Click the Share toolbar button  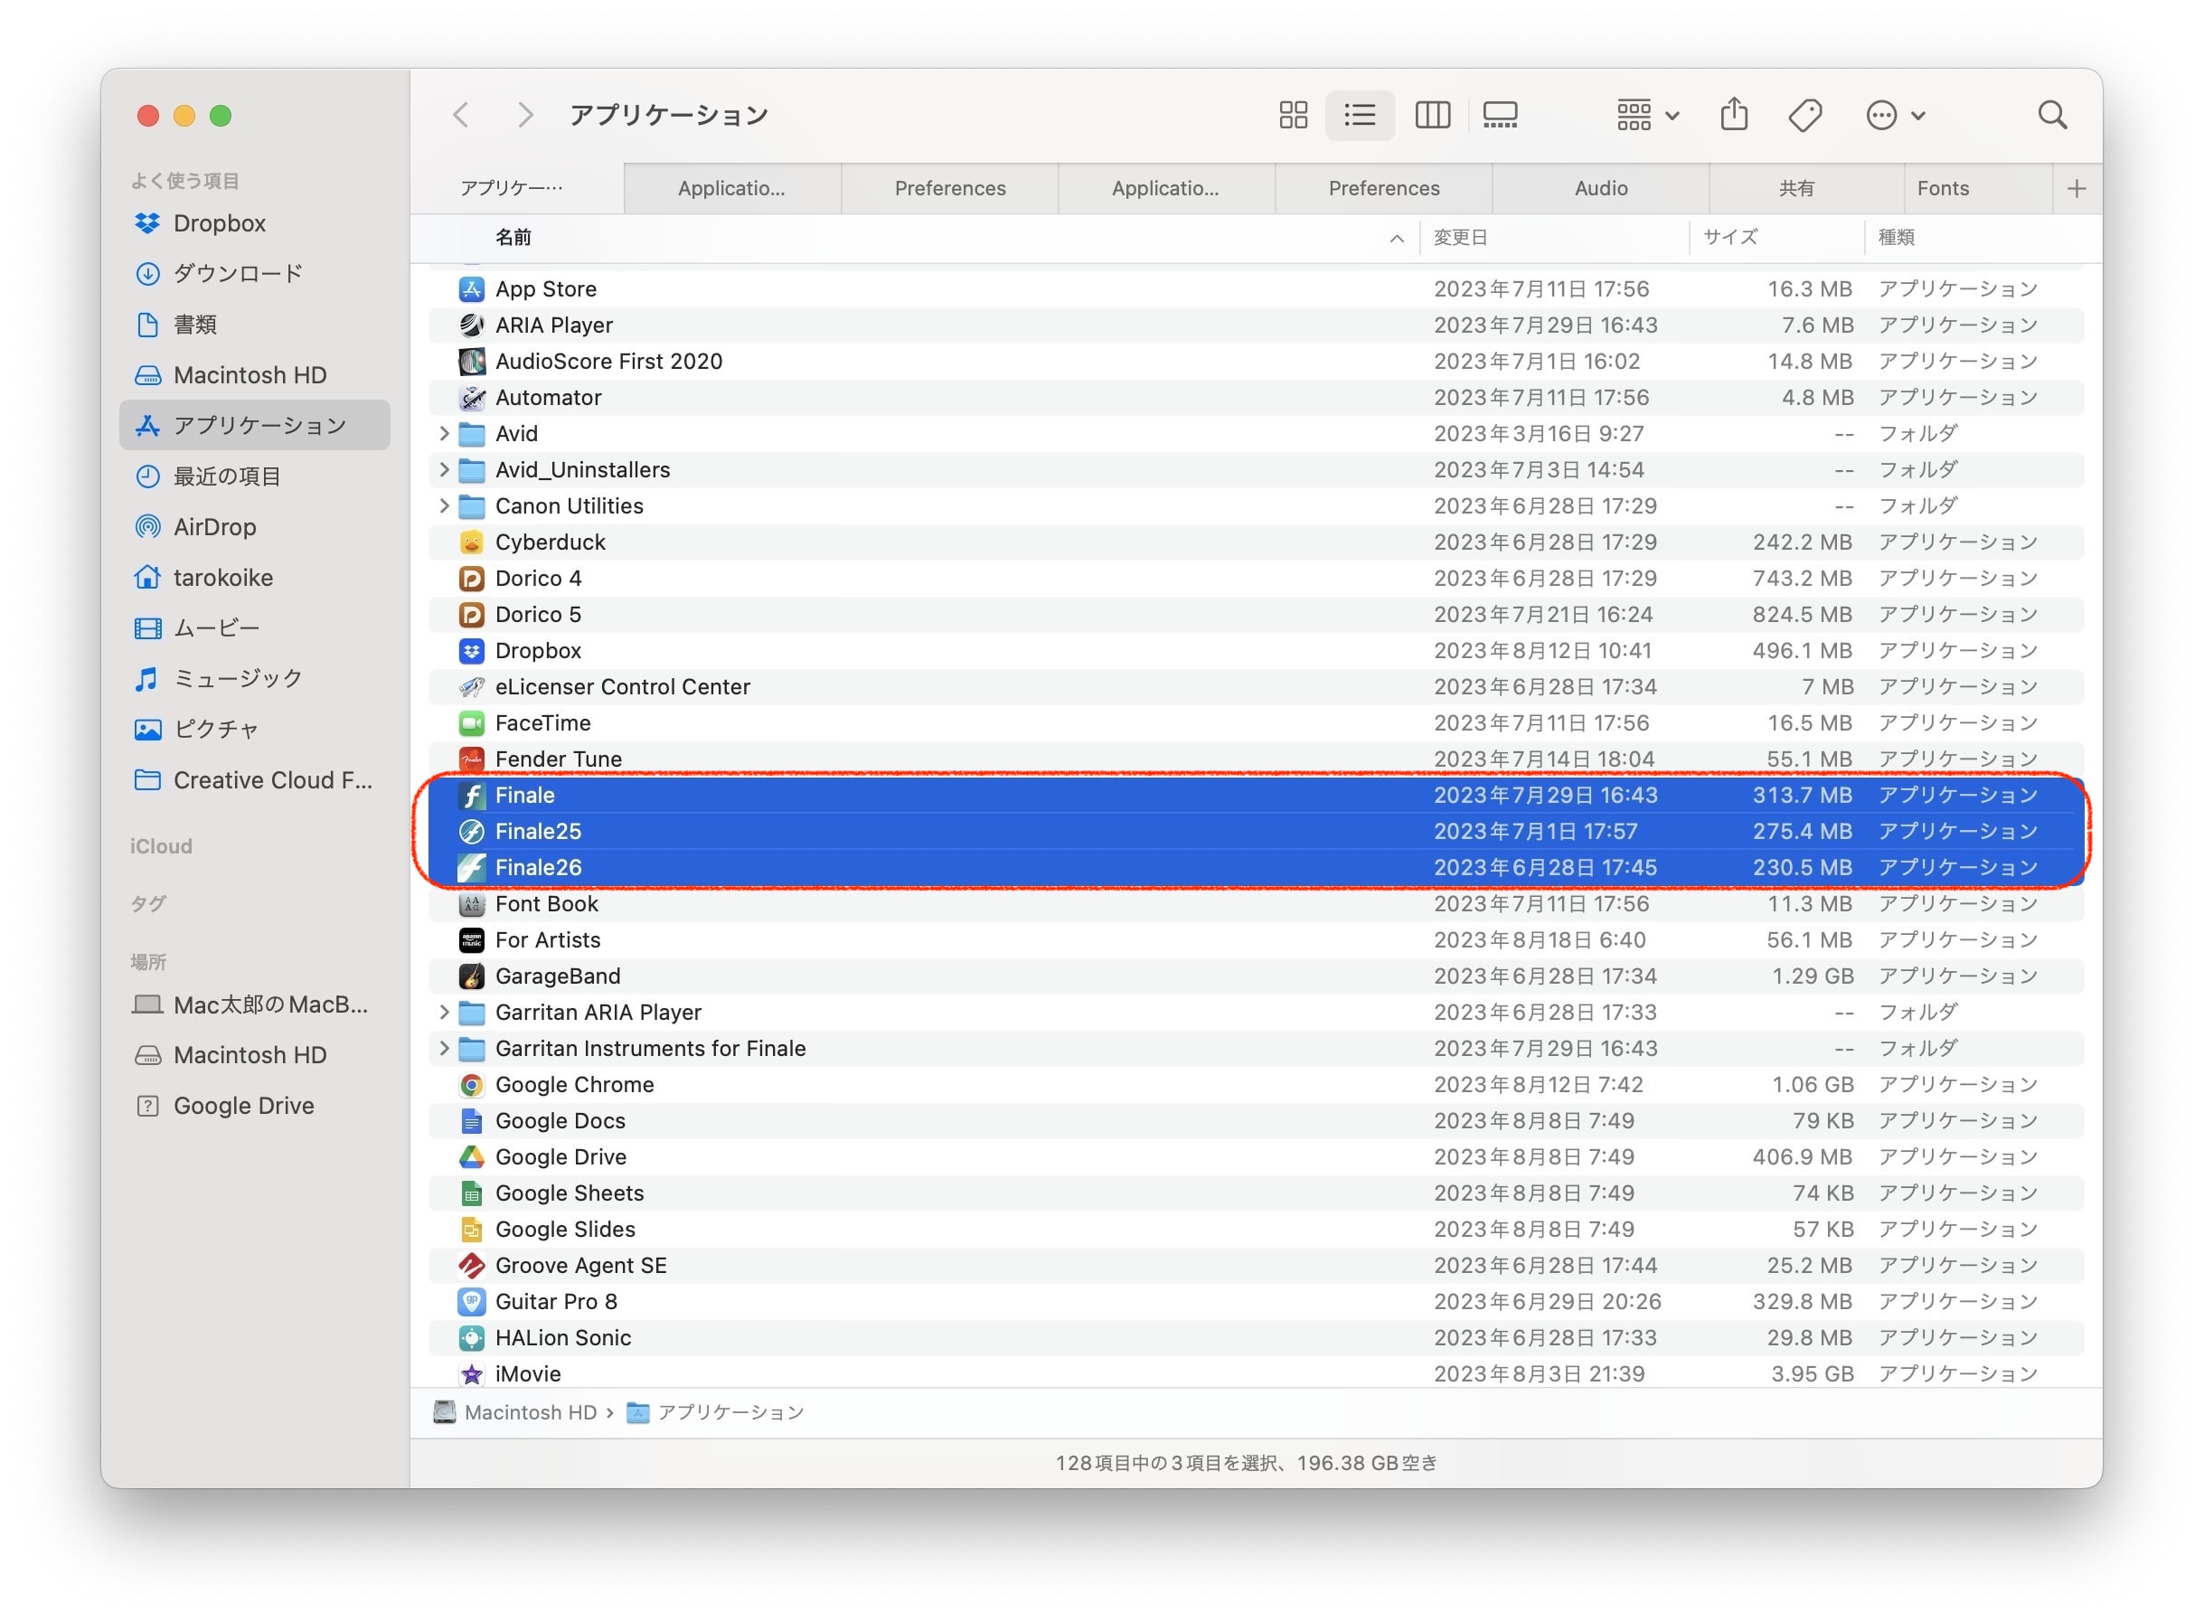[1734, 115]
